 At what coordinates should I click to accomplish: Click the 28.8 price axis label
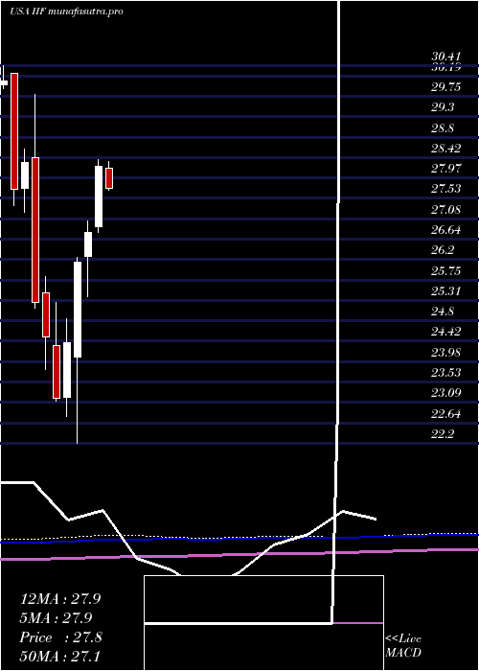[443, 127]
